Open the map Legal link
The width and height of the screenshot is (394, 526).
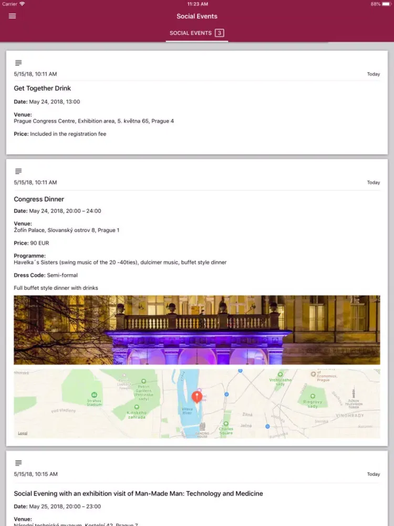tap(23, 433)
